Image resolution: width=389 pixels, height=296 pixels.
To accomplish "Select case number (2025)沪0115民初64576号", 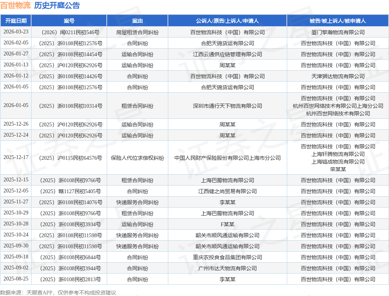I will (70, 158).
